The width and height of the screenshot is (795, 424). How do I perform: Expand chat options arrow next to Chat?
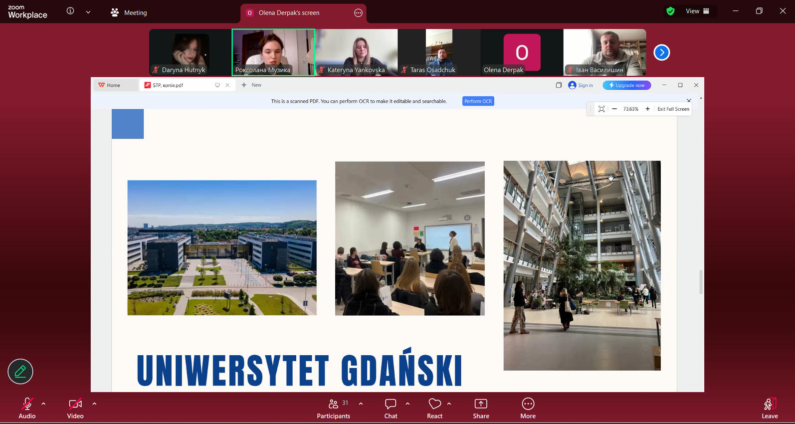[407, 404]
